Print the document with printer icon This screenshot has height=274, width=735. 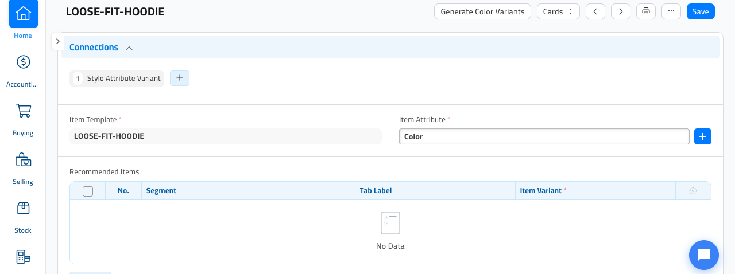[x=646, y=11]
